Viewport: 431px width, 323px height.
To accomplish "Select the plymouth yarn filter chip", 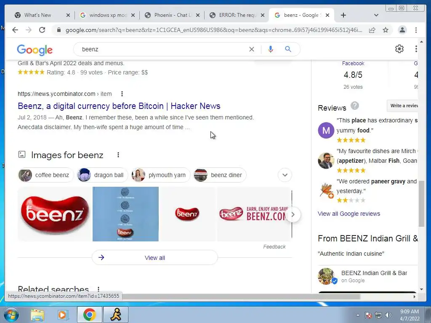I will click(x=161, y=175).
